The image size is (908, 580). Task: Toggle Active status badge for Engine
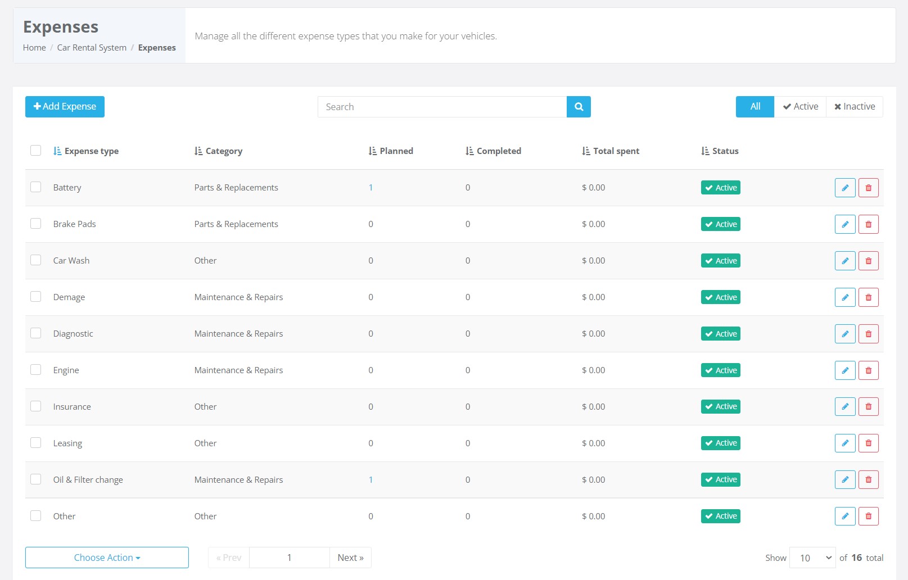[x=720, y=370]
